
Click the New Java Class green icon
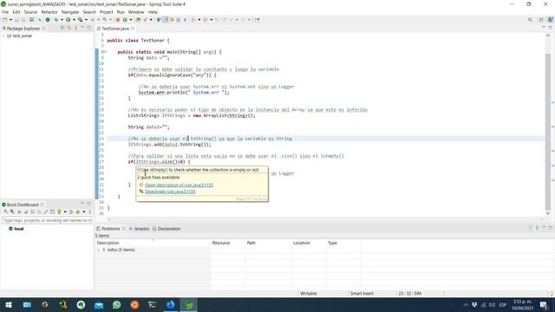(x=125, y=20)
